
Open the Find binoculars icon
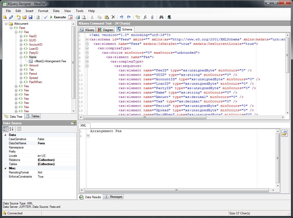(x=161, y=17)
